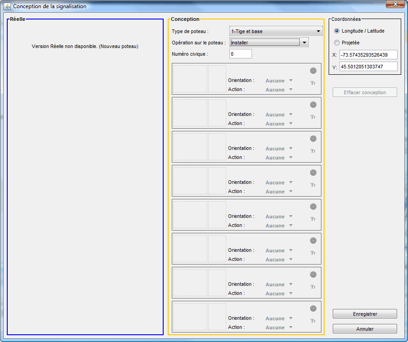Click the large sign image box in first slot
The height and width of the screenshot is (342, 408).
pos(190,79)
